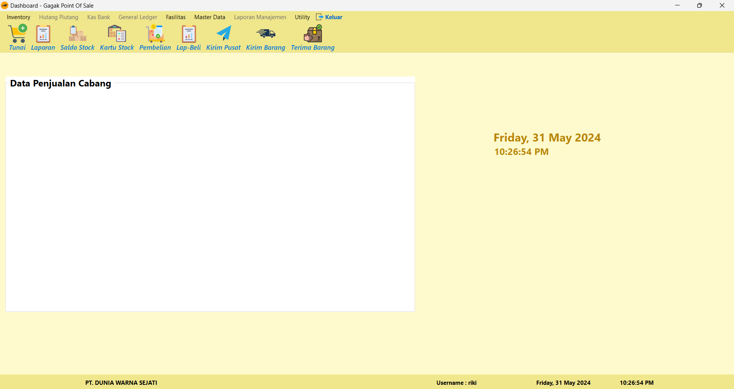Viewport: 734px width, 389px height.
Task: Click Keluar to exit the application
Action: (x=329, y=17)
